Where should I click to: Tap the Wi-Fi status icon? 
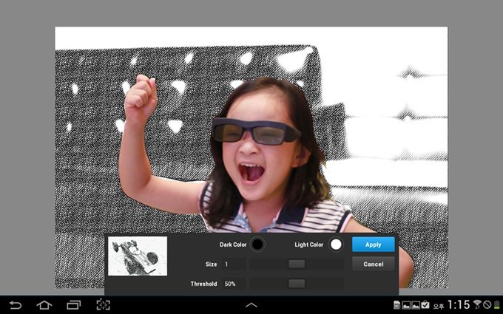pos(478,304)
